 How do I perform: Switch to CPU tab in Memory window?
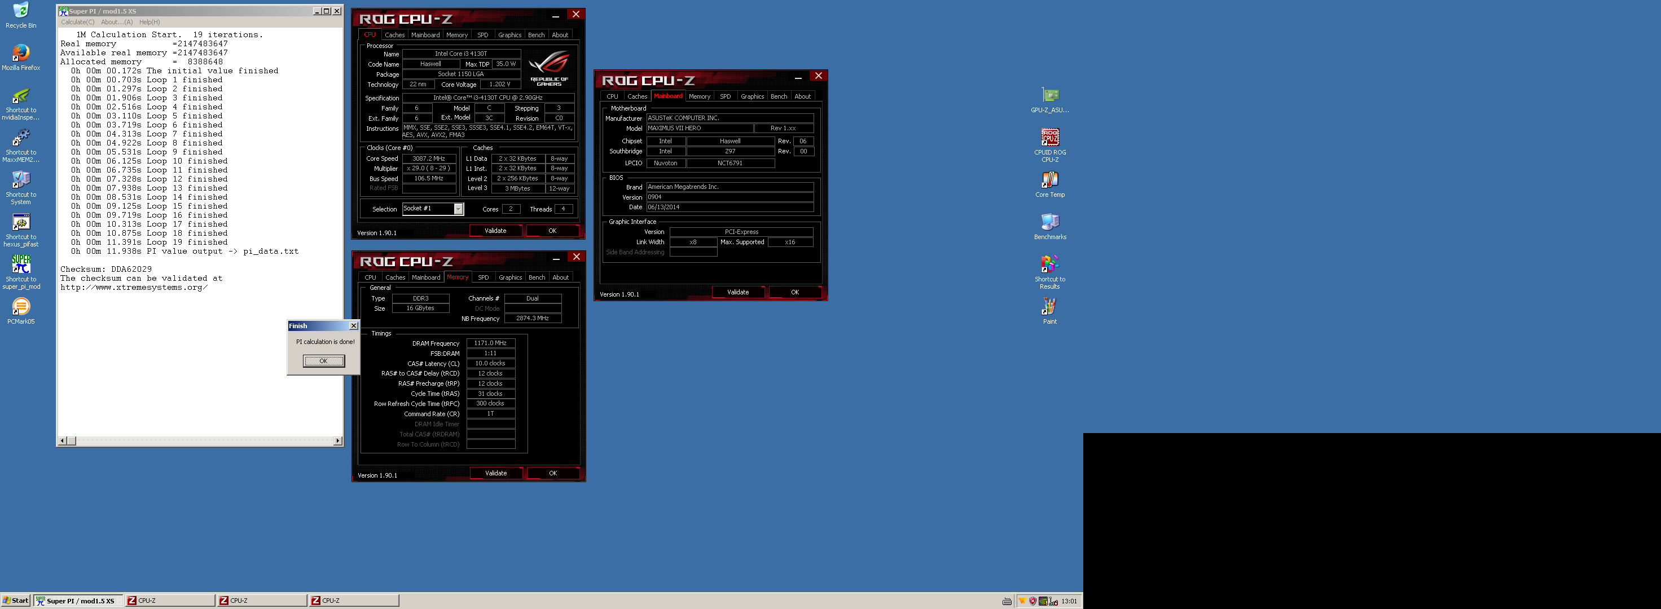click(x=370, y=278)
